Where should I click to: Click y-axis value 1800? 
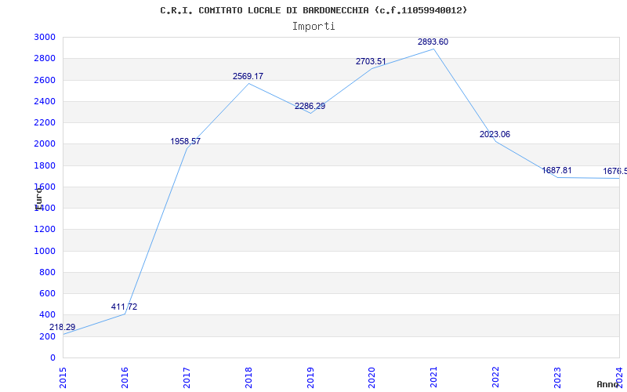click(x=45, y=165)
